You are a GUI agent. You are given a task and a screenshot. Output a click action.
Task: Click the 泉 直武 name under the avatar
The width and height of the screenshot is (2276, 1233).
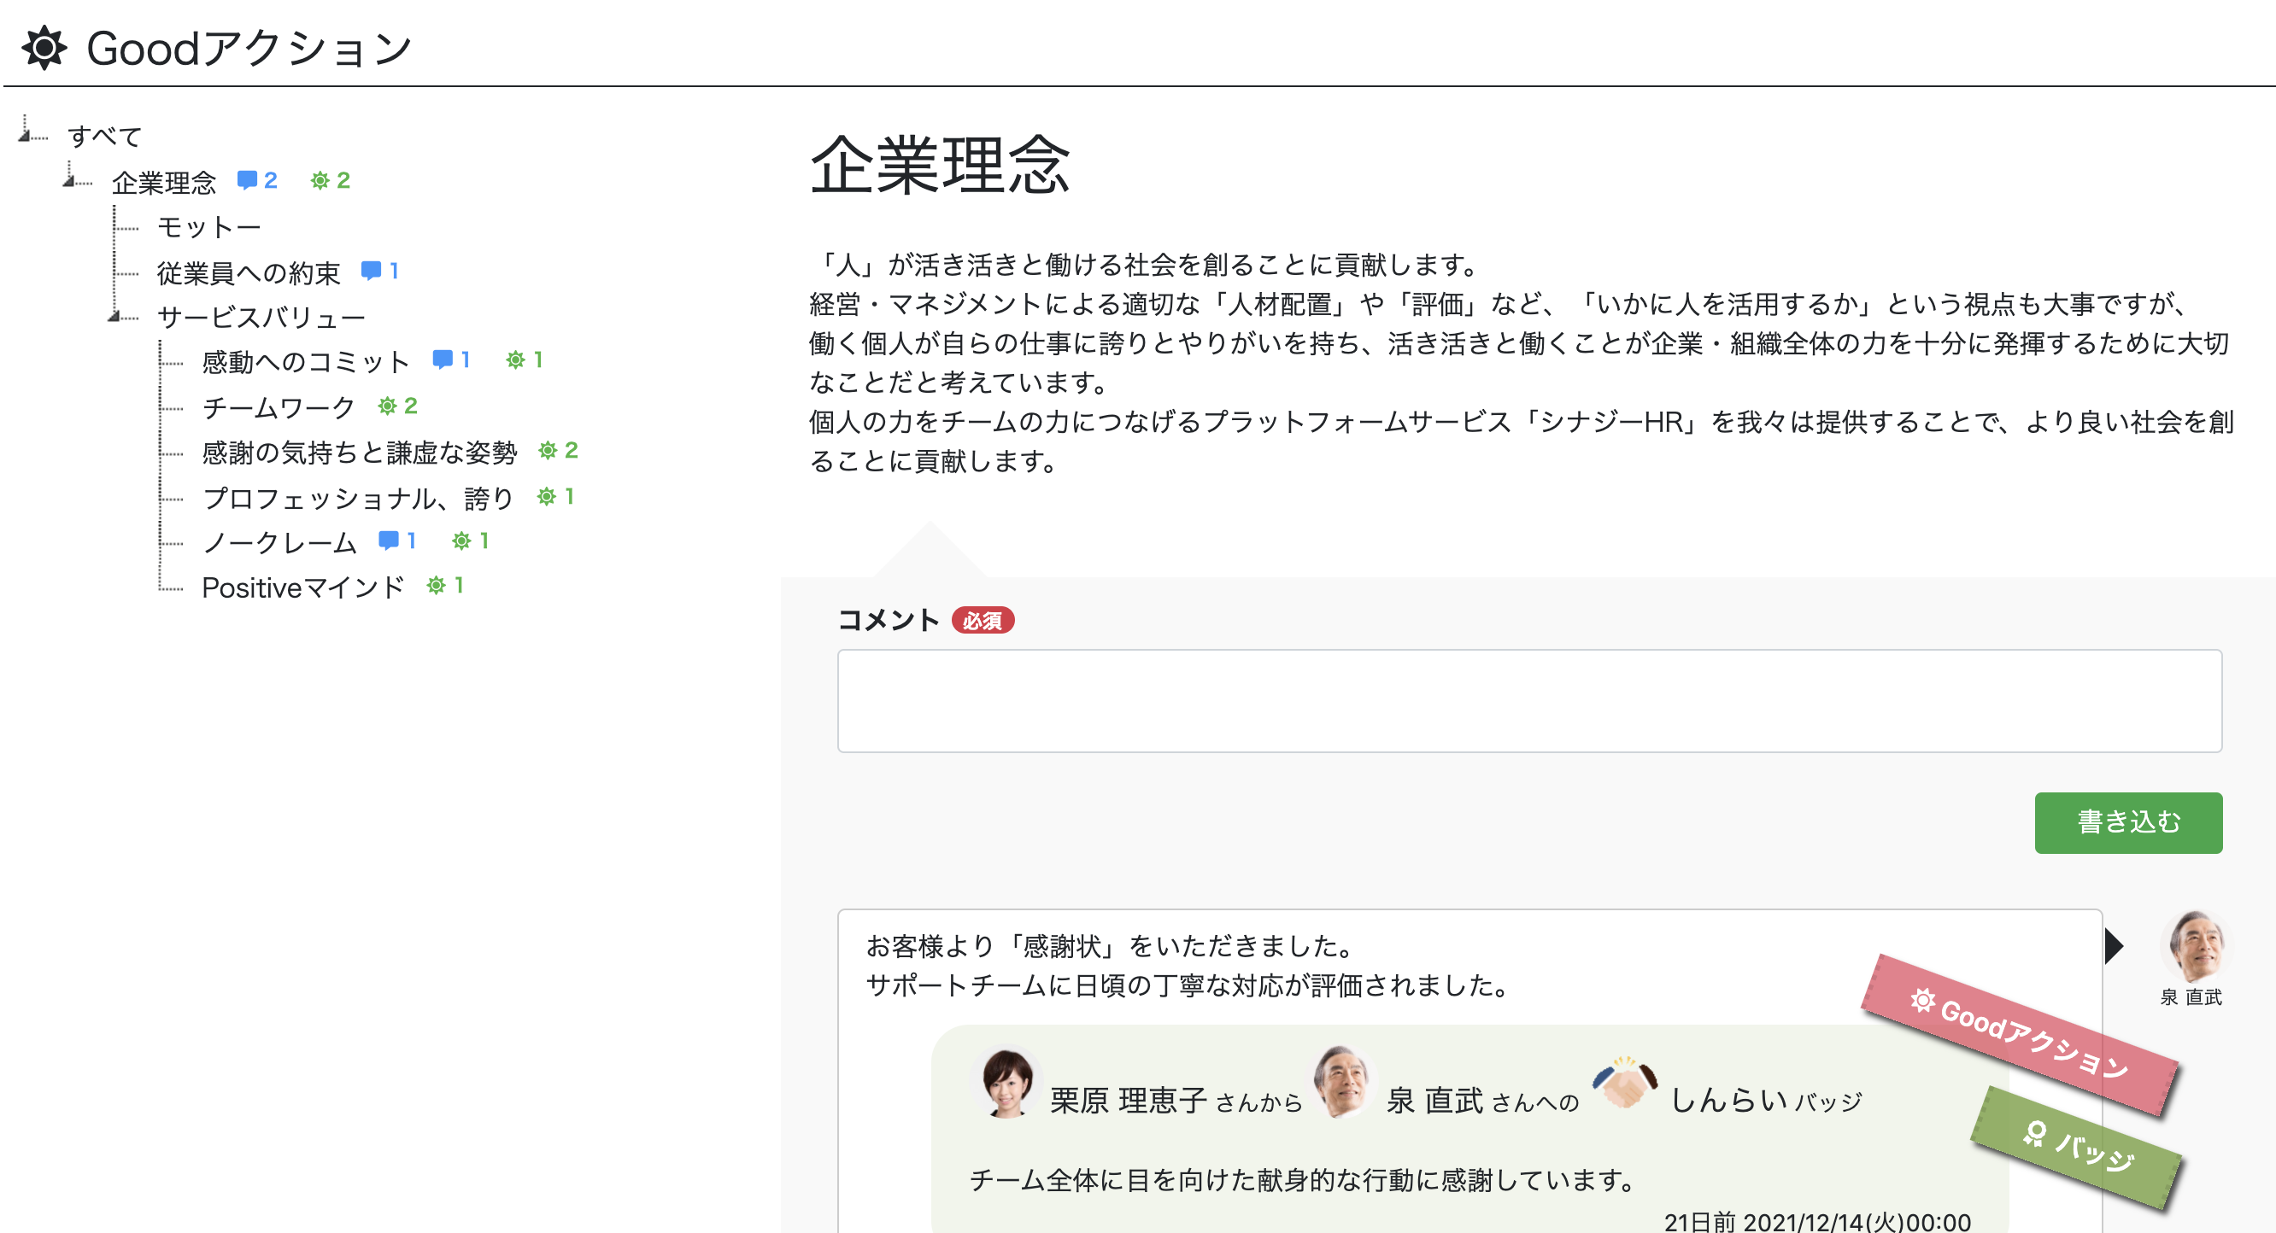[2191, 996]
